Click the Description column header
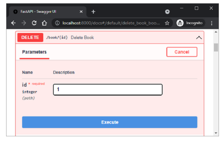This screenshot has width=224, height=141. coord(64,72)
